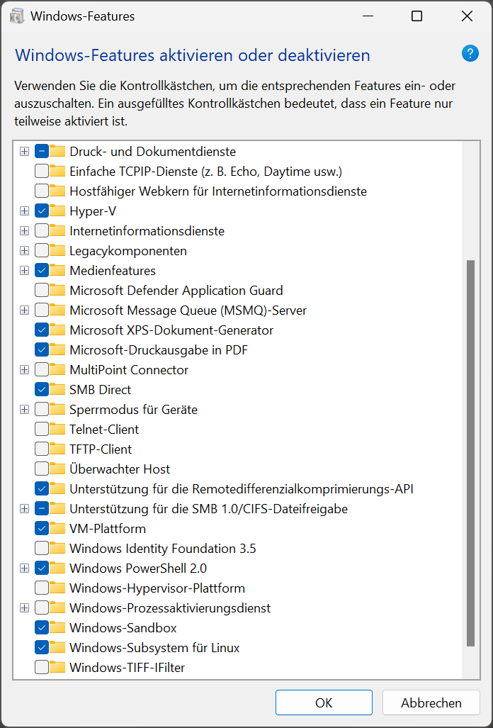Enable the Telnet-Client checkbox

tap(42, 429)
